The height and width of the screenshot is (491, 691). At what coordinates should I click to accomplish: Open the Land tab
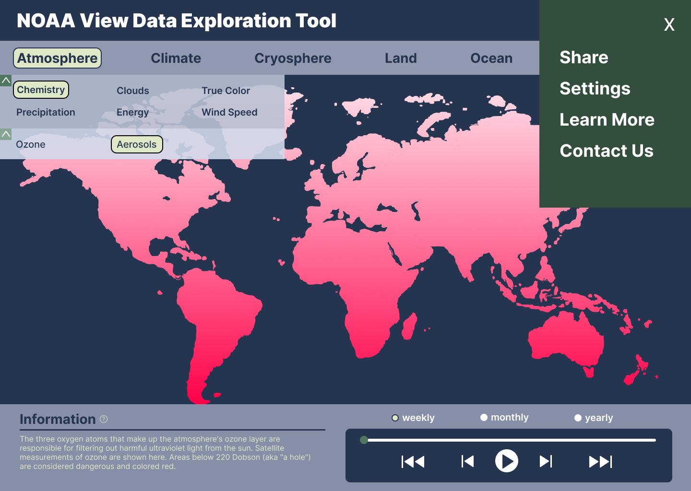[x=401, y=58]
